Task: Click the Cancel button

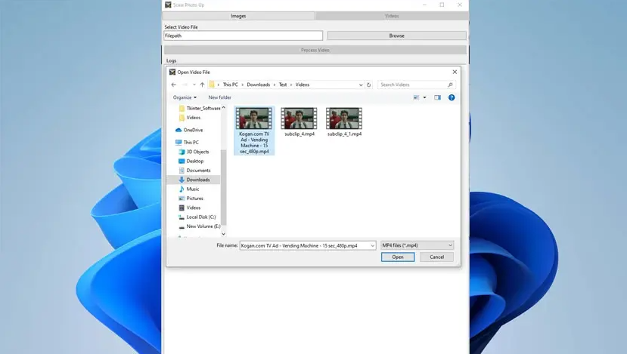Action: [436, 257]
